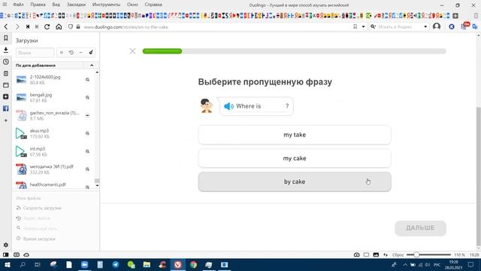481x271 pixels.
Task: Open search engine selector dropdown
Action: point(373,27)
